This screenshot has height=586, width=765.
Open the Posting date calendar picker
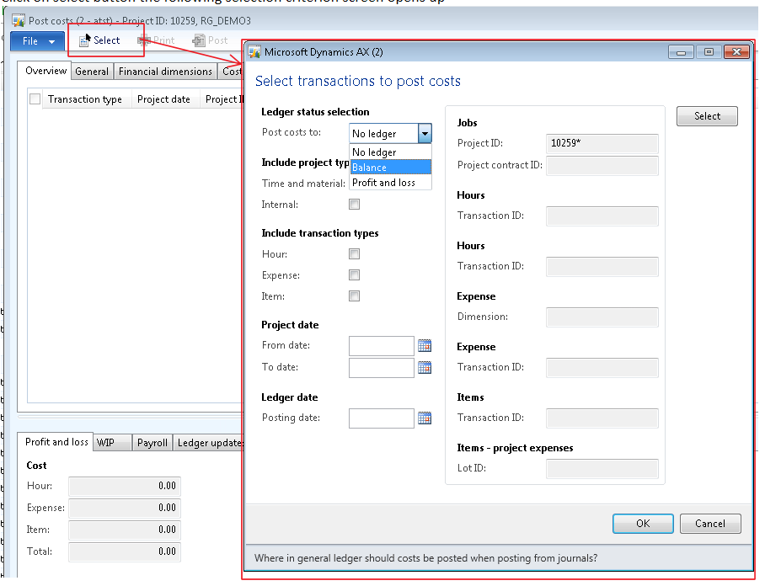click(x=425, y=418)
